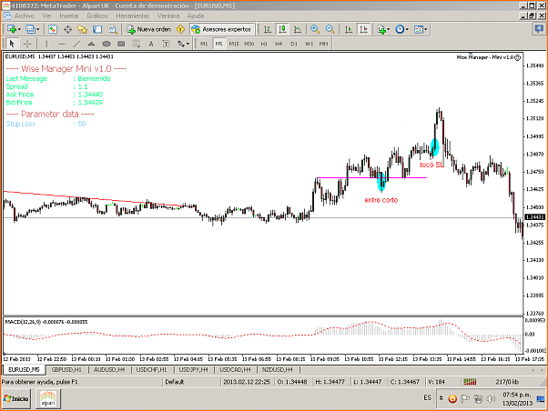Expand the Indicators dropdown arrow
This screenshot has height=411, width=548.
click(x=389, y=30)
